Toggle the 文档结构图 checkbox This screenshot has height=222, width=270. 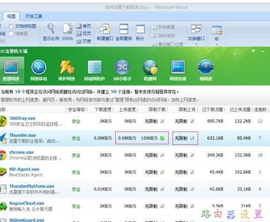pos(11,26)
